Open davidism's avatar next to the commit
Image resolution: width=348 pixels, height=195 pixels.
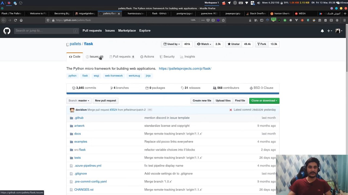tap(72, 110)
